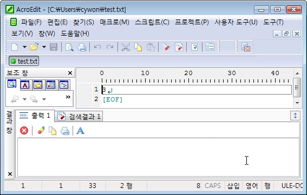Toggle 삽입 insert mode in status bar

[233, 186]
